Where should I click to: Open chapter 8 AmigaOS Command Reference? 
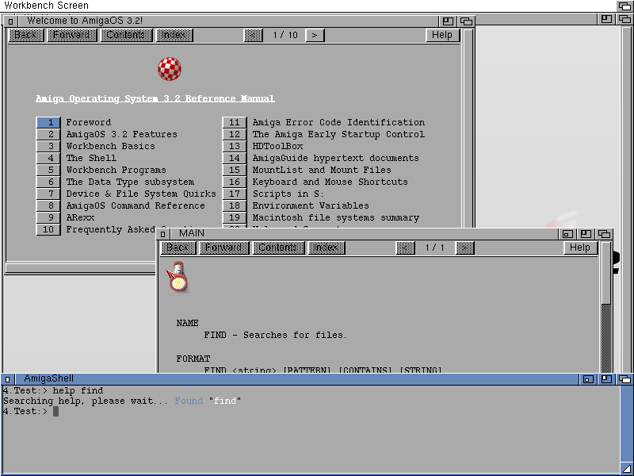tap(48, 206)
